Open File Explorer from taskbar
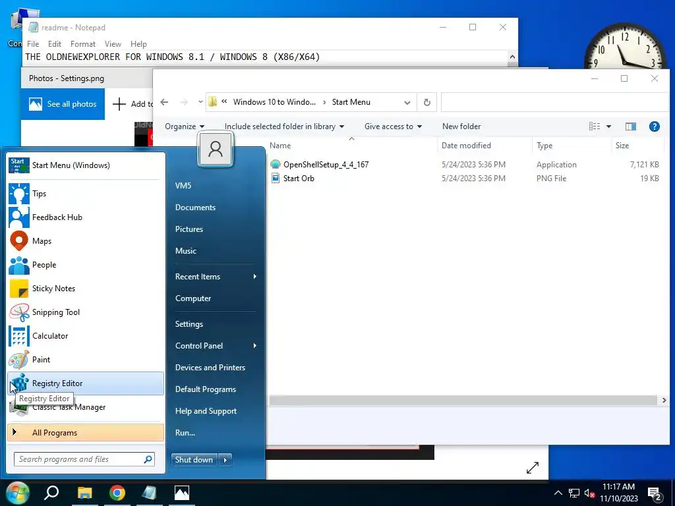The image size is (675, 506). coord(84,493)
